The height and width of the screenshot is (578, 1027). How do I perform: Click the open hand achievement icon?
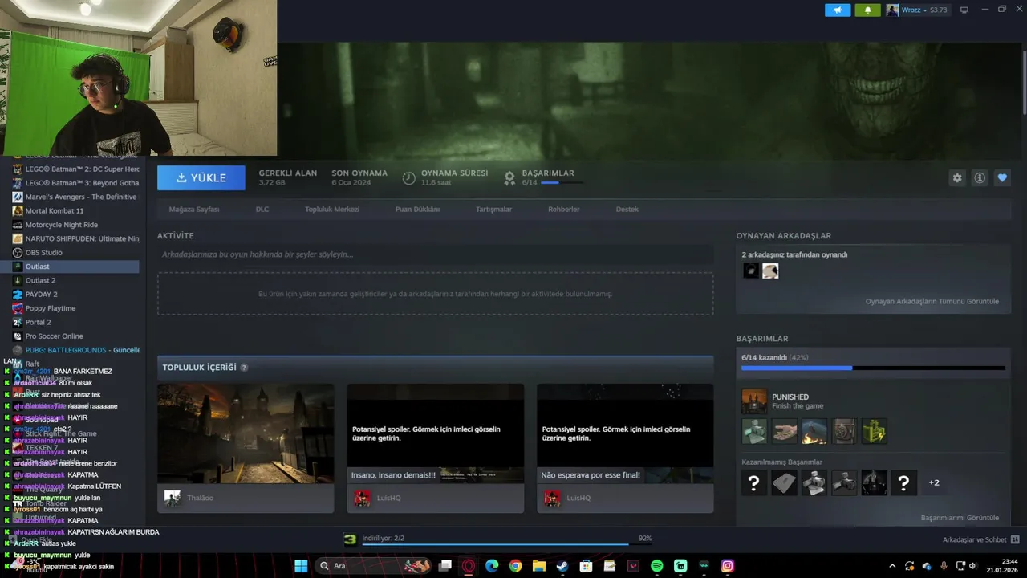click(785, 431)
